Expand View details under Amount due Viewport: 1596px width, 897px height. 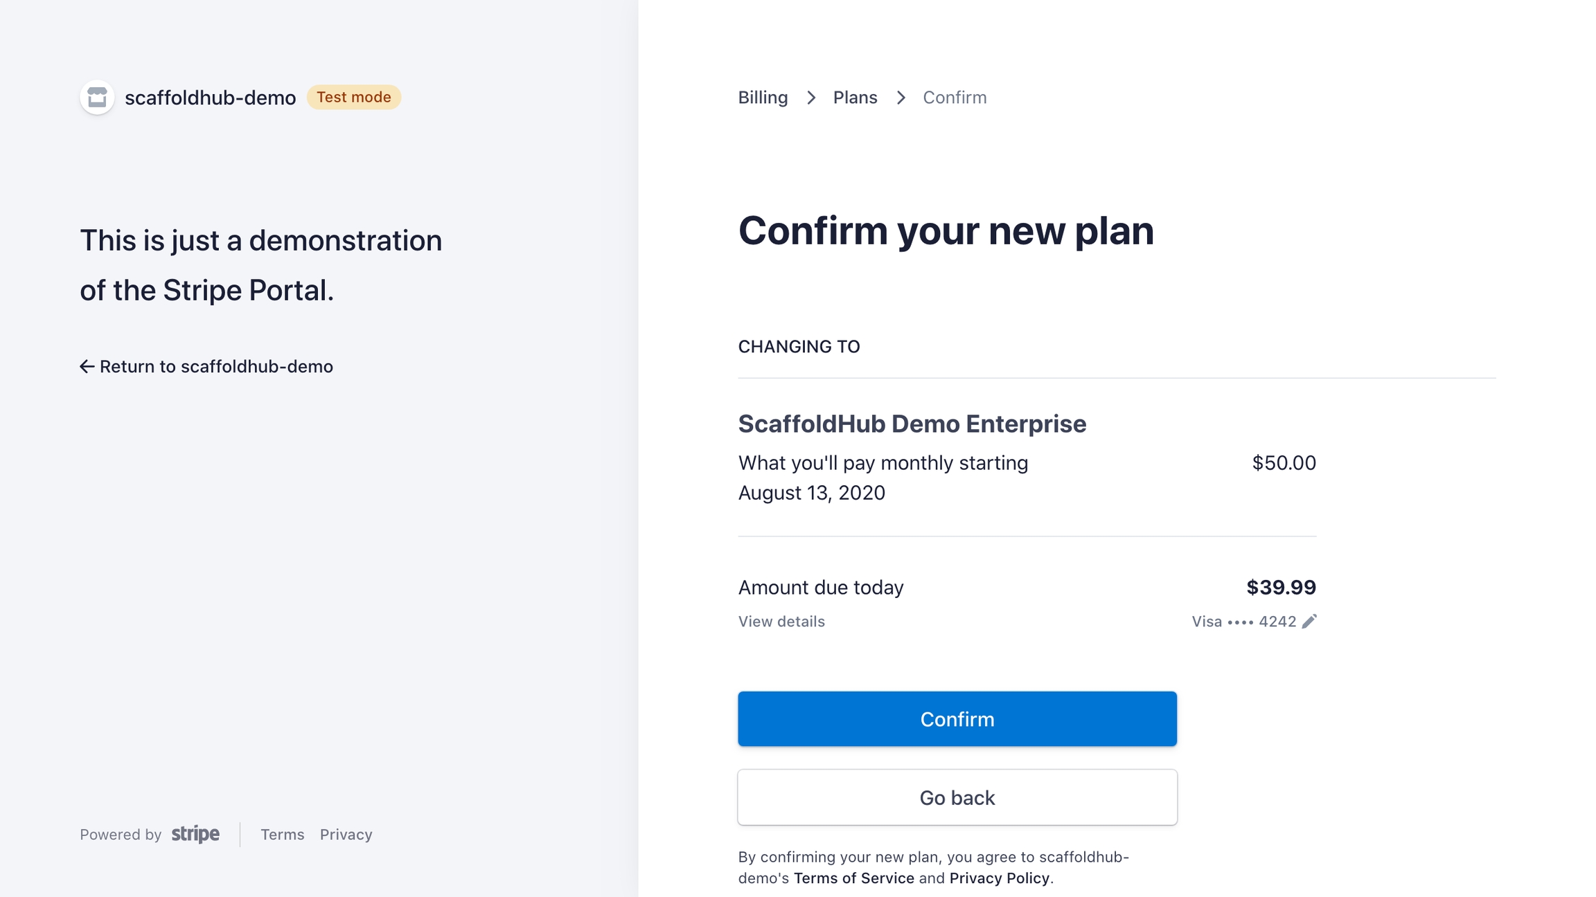(781, 622)
